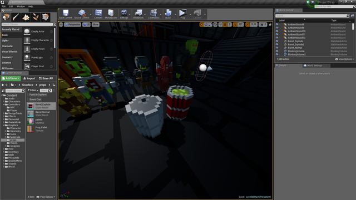Click the Build toolbar icon
The image size is (356, 200).
(x=168, y=14)
